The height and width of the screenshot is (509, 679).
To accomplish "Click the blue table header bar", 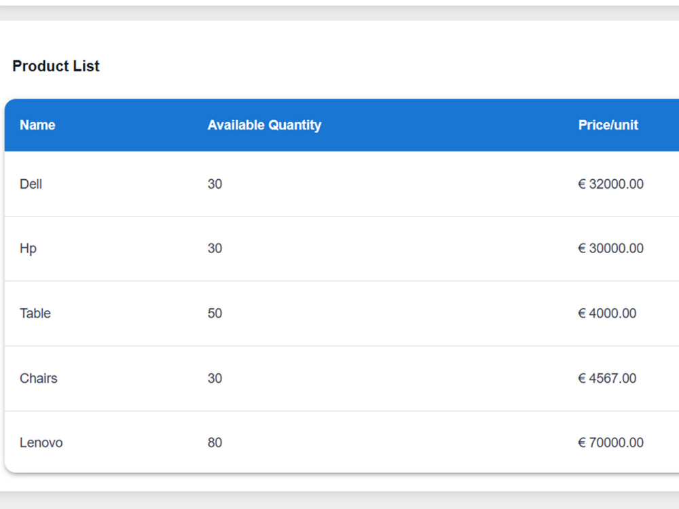I will pyautogui.click(x=342, y=125).
